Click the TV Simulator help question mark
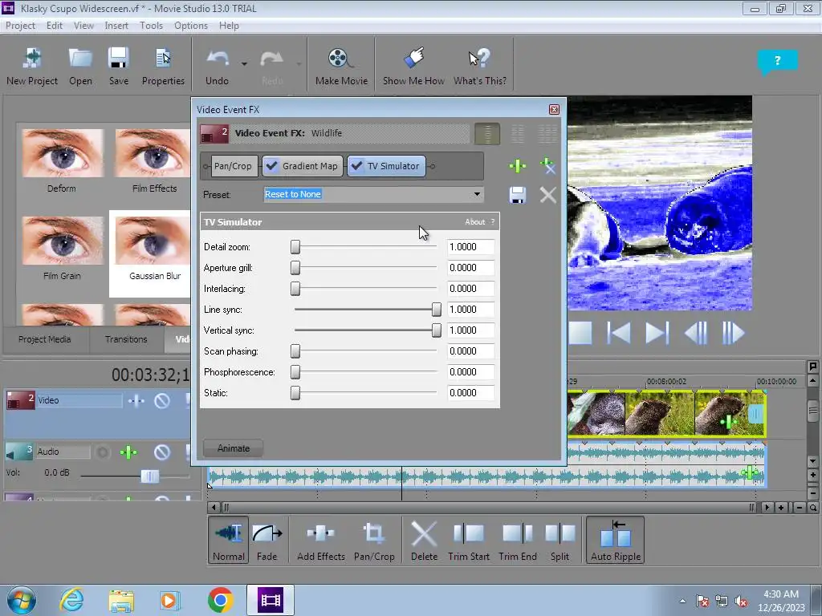Screen dimensions: 822x616 coord(493,222)
